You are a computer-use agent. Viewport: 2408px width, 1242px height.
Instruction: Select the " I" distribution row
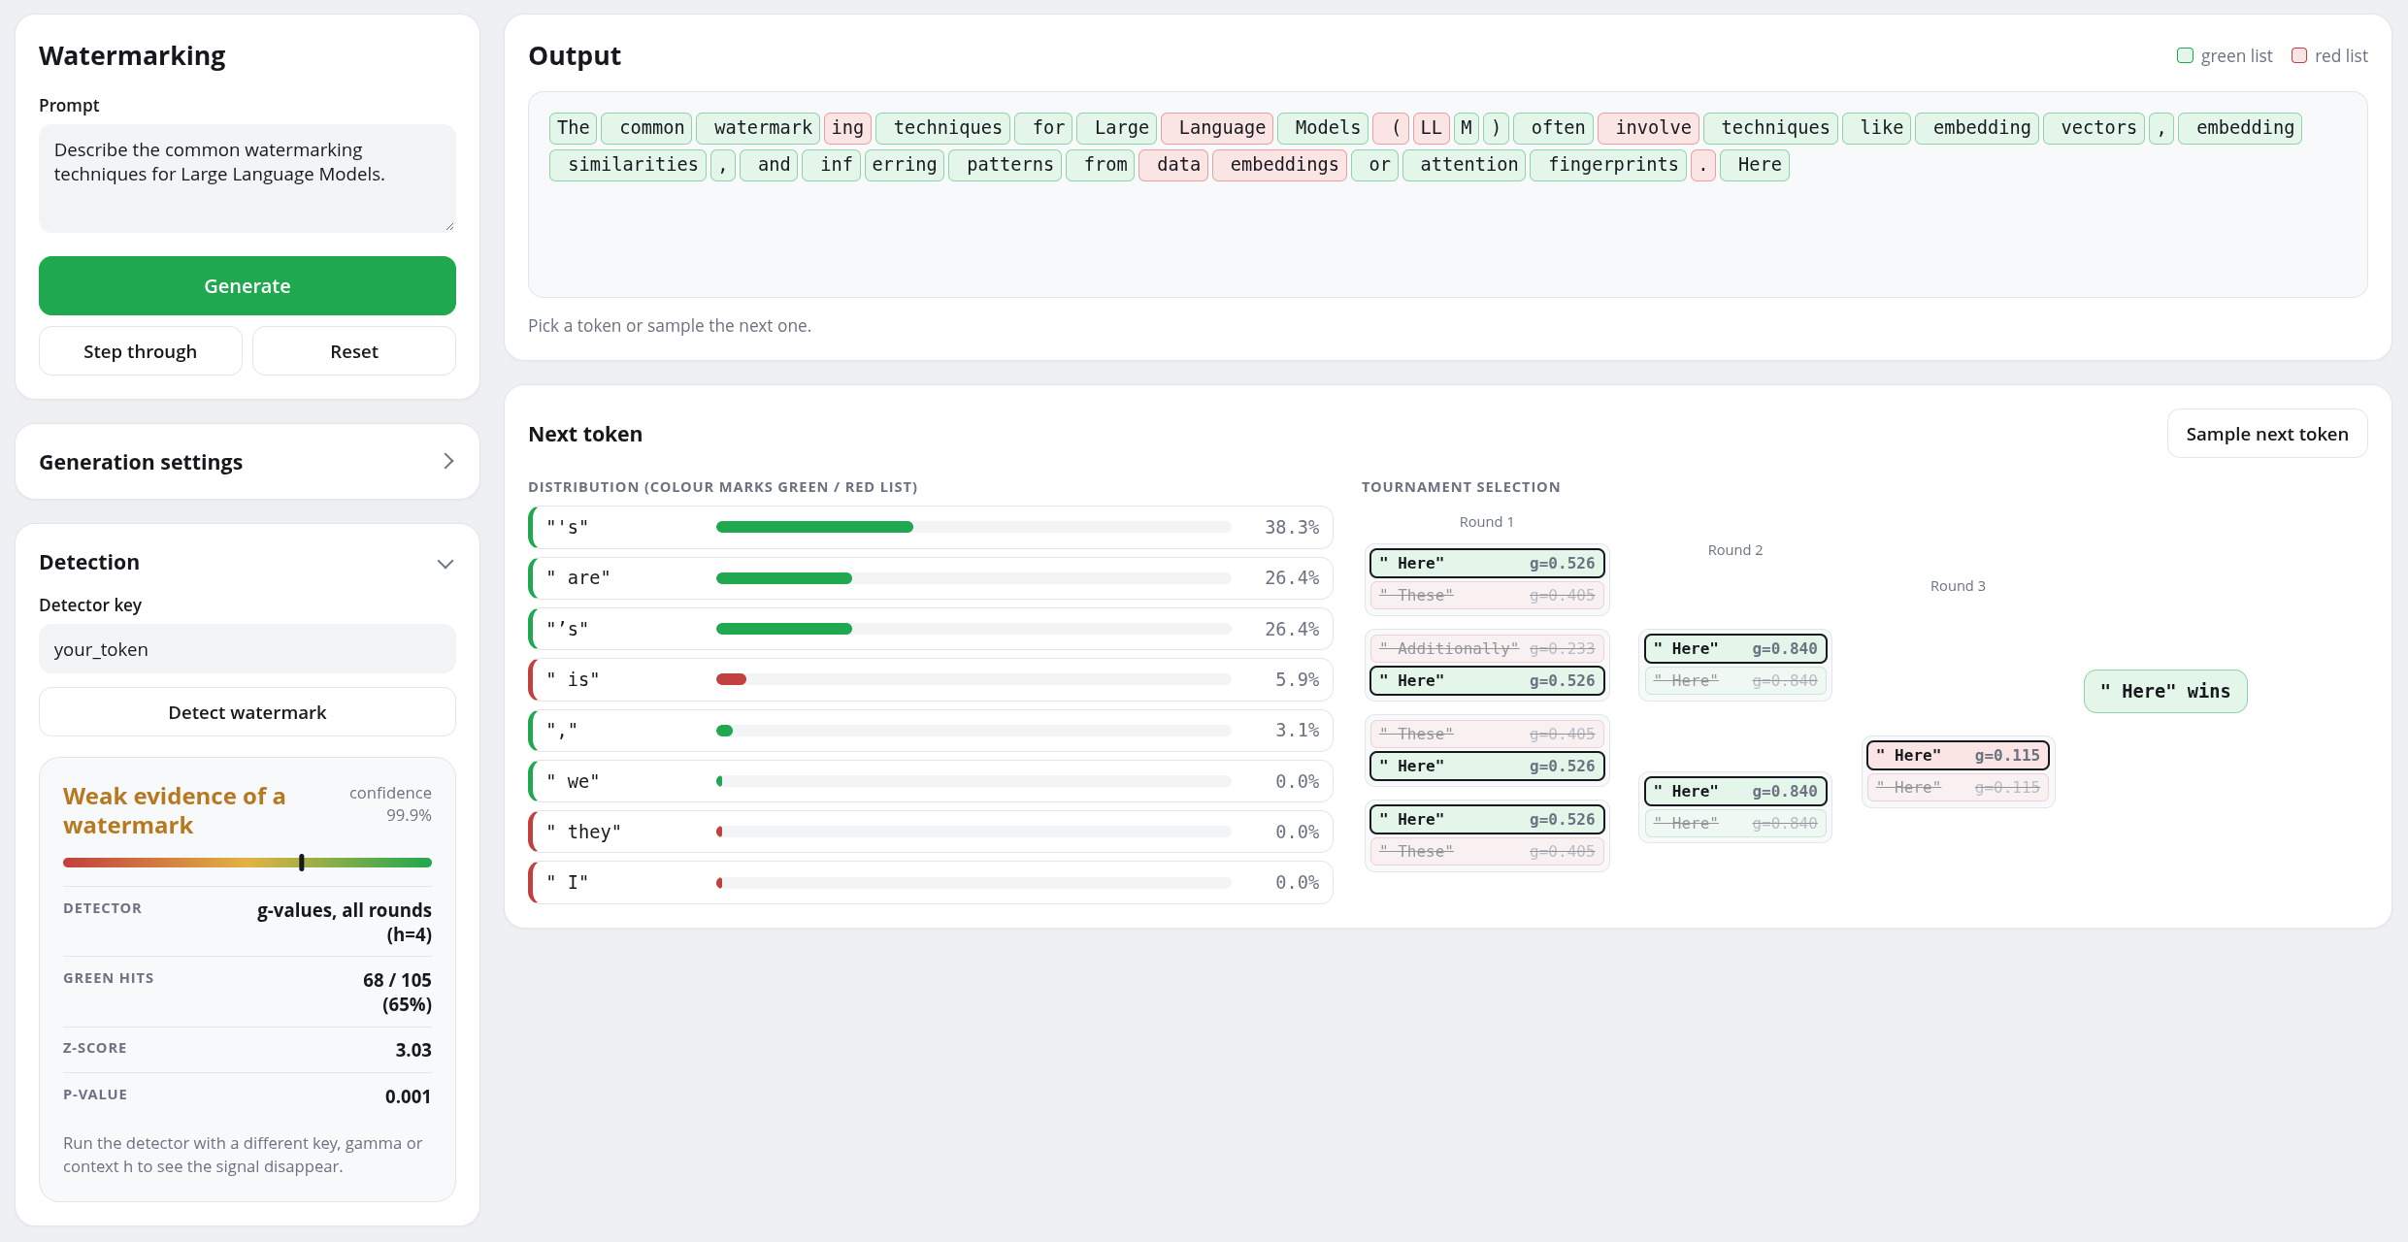[931, 882]
